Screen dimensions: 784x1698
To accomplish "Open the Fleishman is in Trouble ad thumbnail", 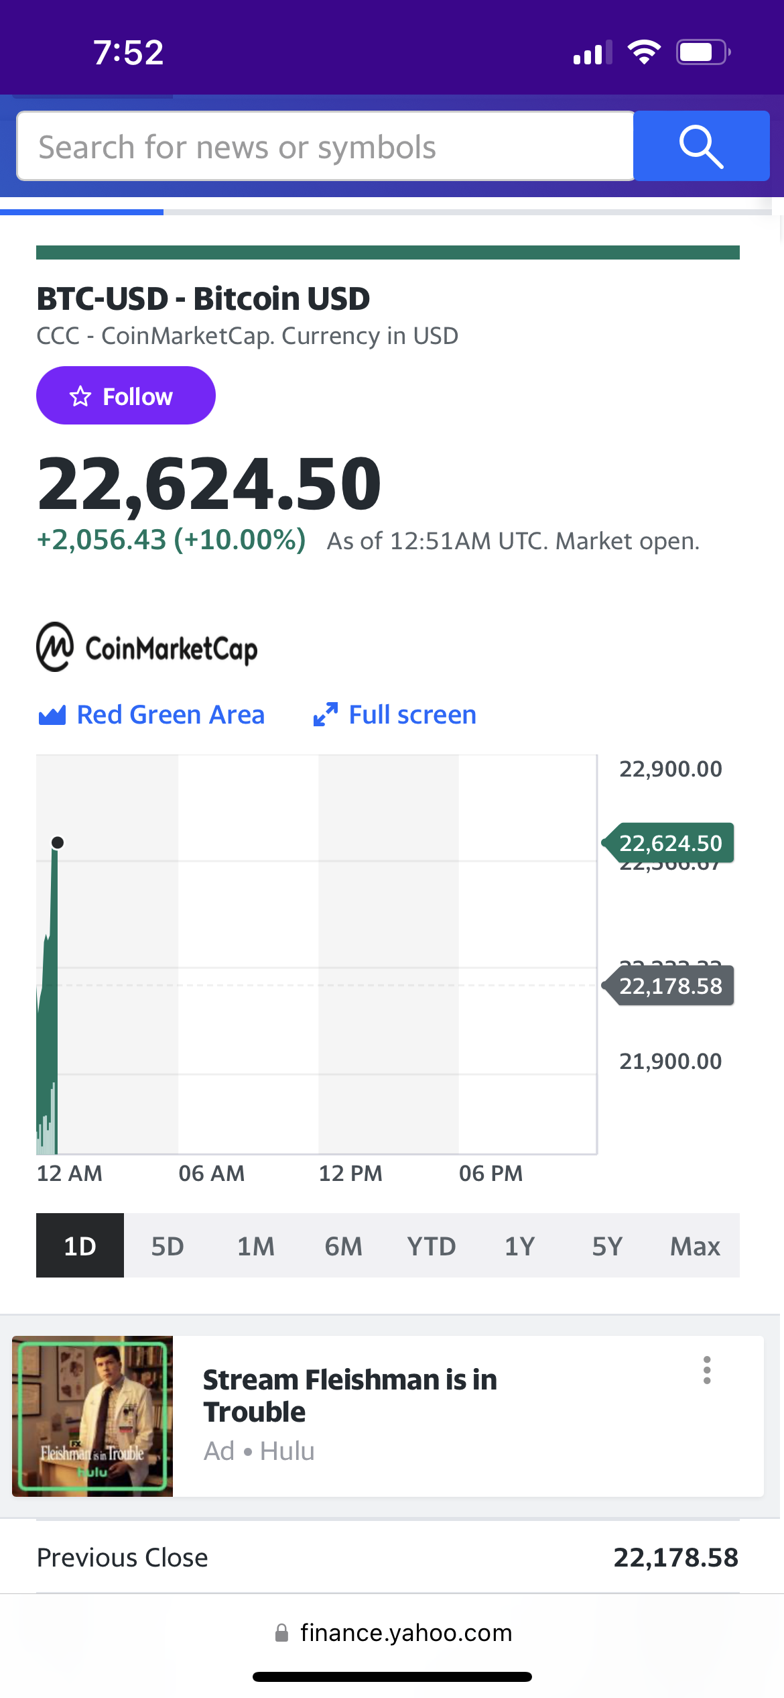I will pos(92,1416).
